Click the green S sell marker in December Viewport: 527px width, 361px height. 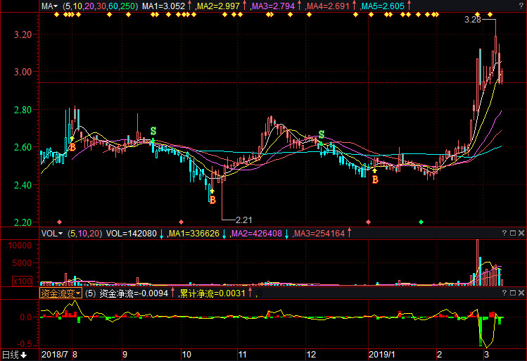322,134
